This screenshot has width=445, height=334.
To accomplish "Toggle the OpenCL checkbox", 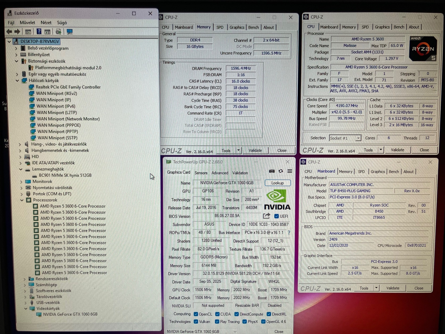I will click(196, 314).
